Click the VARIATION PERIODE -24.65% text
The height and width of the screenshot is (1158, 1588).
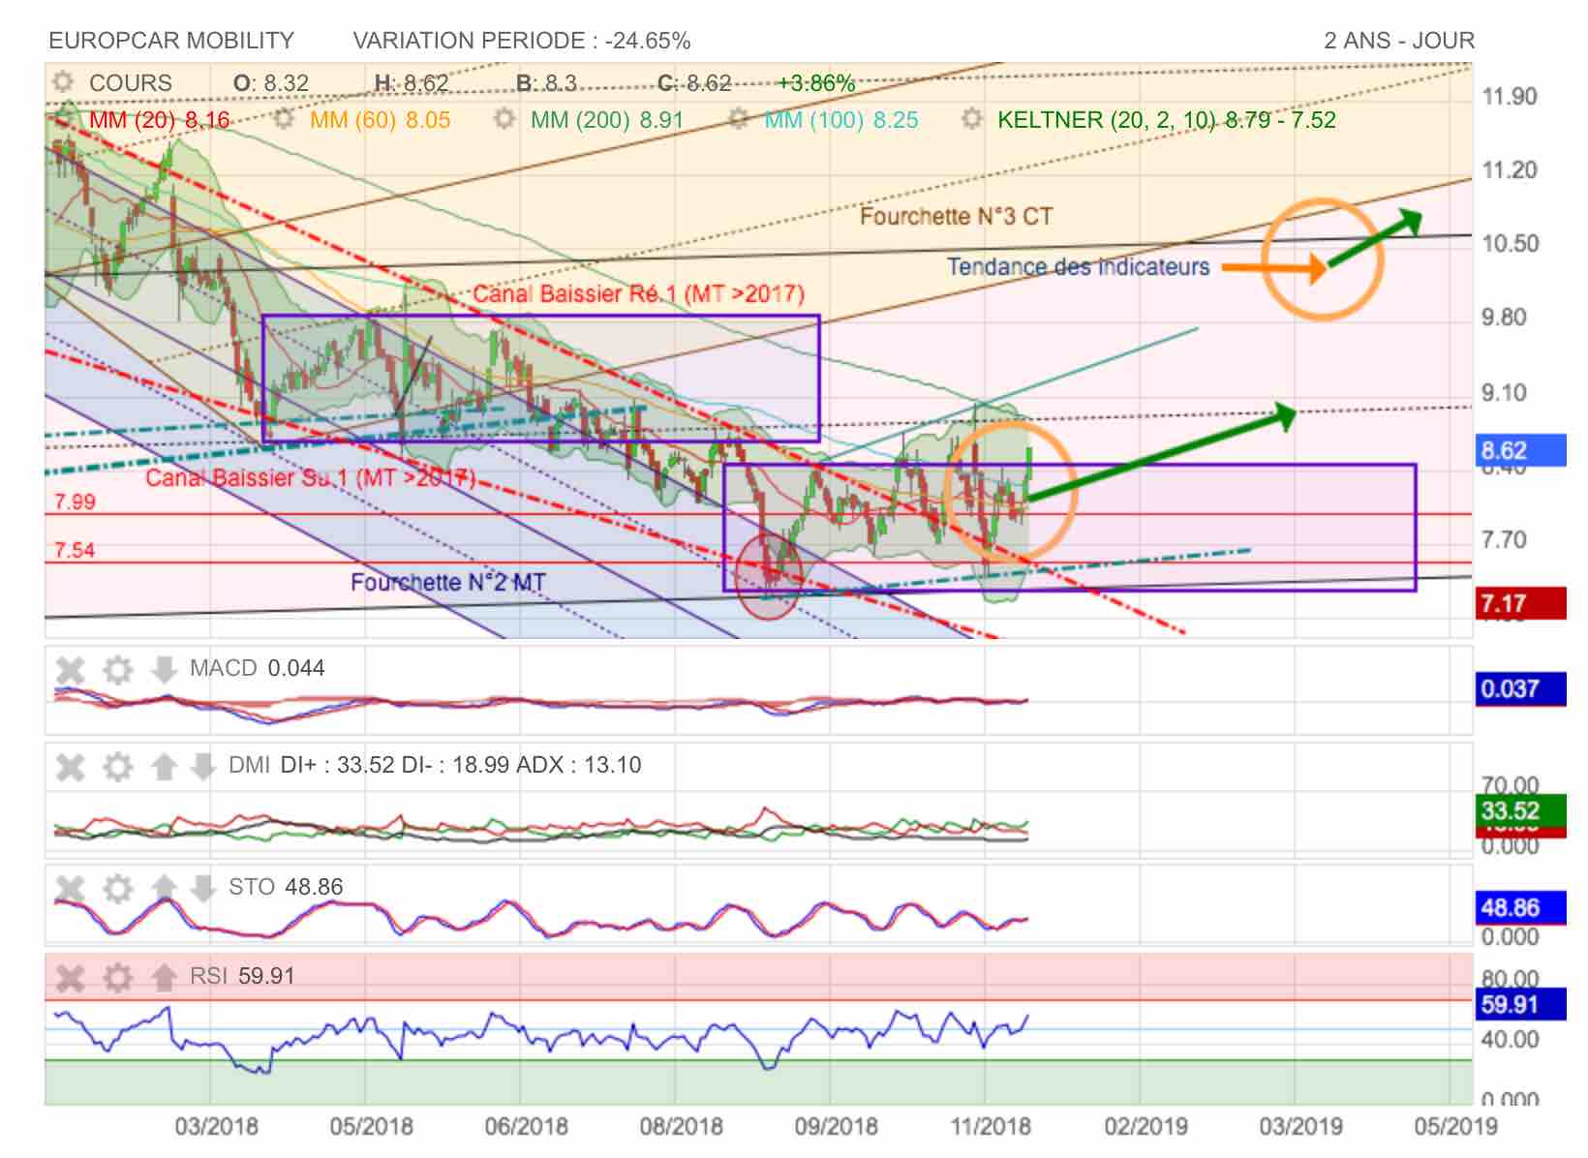pyautogui.click(x=522, y=41)
